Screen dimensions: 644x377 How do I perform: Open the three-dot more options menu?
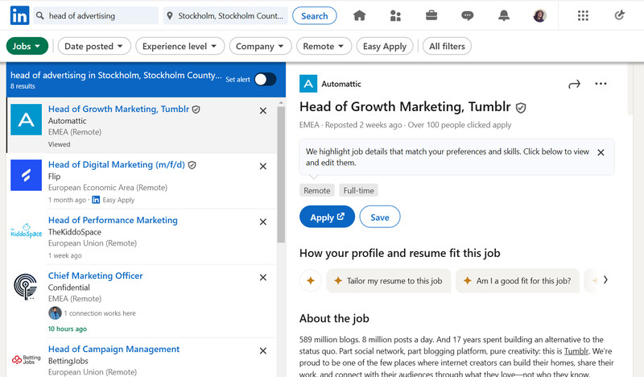(601, 84)
